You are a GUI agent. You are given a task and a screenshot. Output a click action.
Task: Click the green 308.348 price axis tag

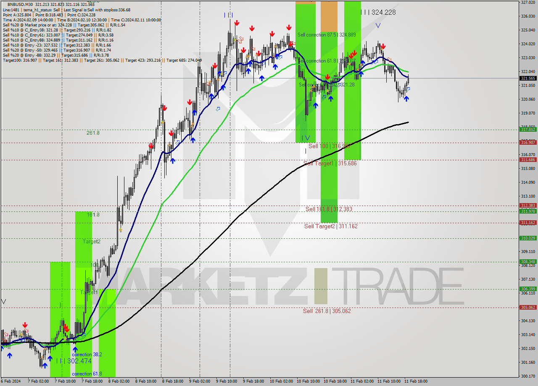(x=528, y=261)
